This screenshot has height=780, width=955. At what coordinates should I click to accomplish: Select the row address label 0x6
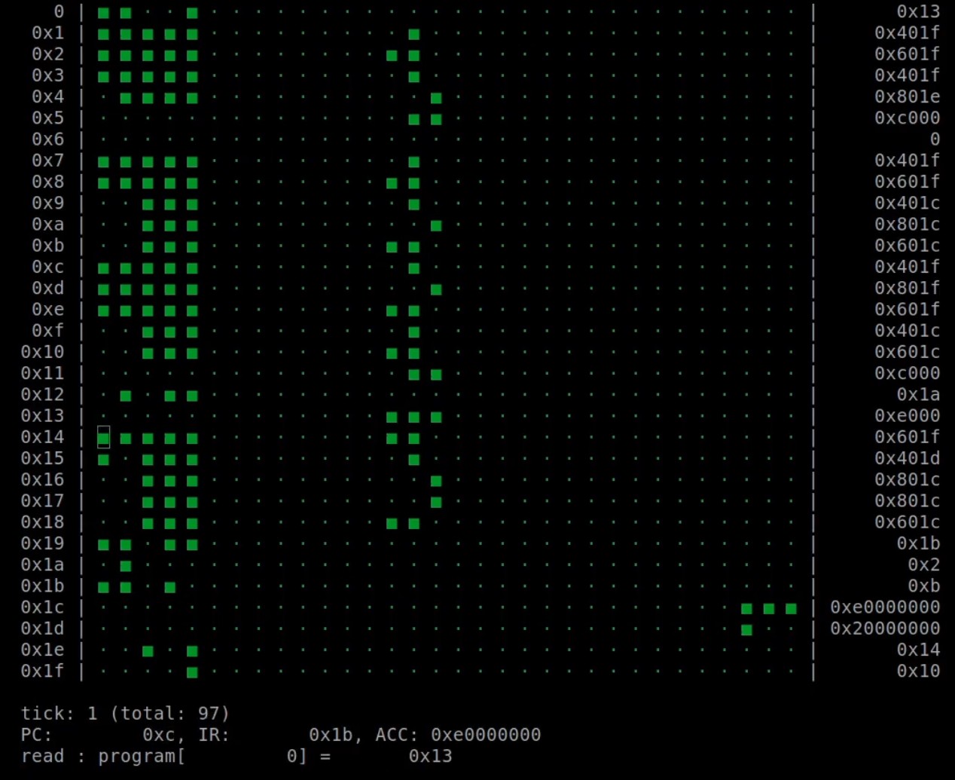click(48, 139)
